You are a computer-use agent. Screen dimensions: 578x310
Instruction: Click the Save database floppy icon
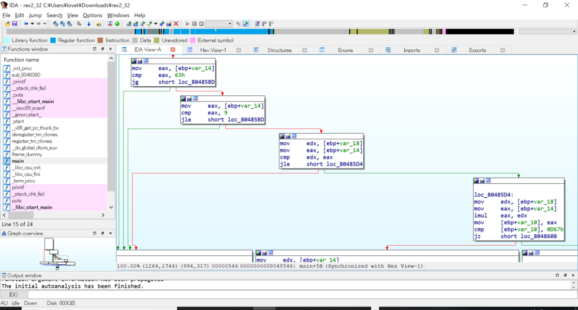14,24
